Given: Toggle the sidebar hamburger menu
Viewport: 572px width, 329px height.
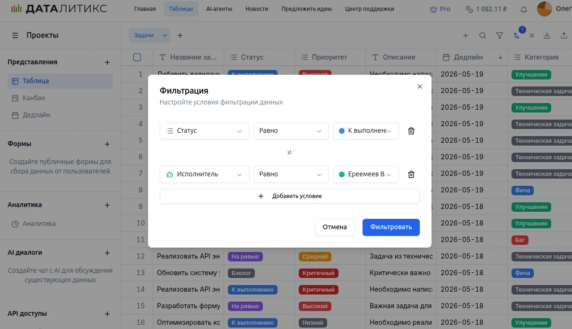Looking at the screenshot, I should click(15, 35).
